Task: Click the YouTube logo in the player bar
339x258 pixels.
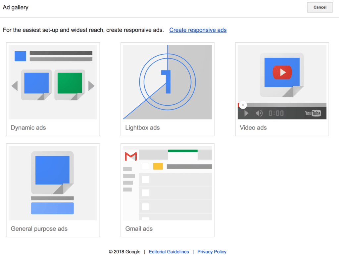Action: click(x=313, y=113)
